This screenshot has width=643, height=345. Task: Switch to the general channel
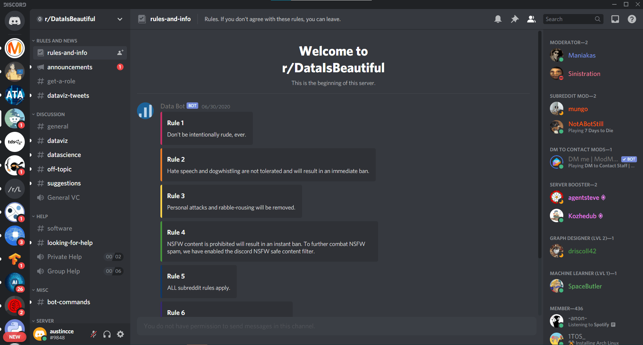click(x=80, y=126)
